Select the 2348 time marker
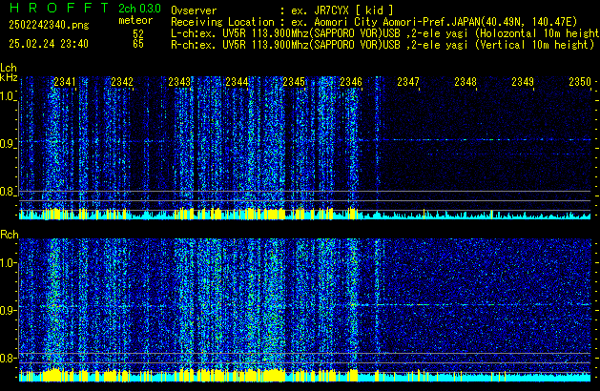Viewport: 600px width, 391px height. [466, 82]
